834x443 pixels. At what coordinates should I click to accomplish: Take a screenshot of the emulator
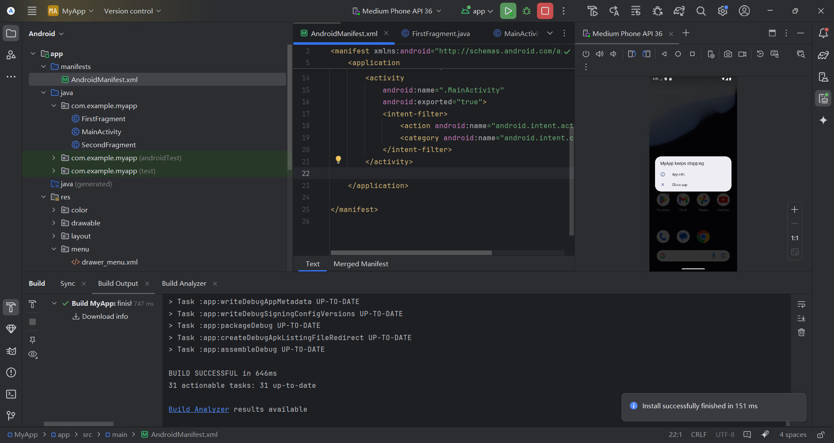pyautogui.click(x=728, y=54)
